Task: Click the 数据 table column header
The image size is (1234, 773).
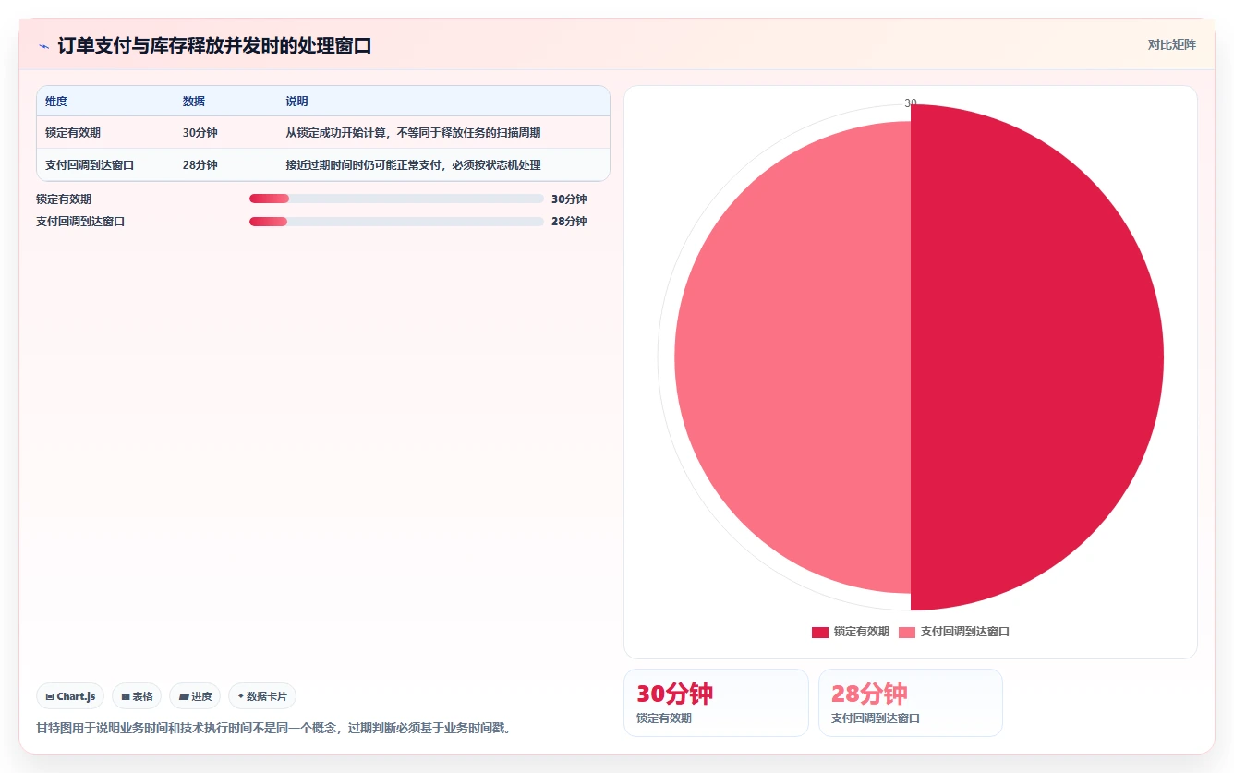Action: pyautogui.click(x=194, y=102)
